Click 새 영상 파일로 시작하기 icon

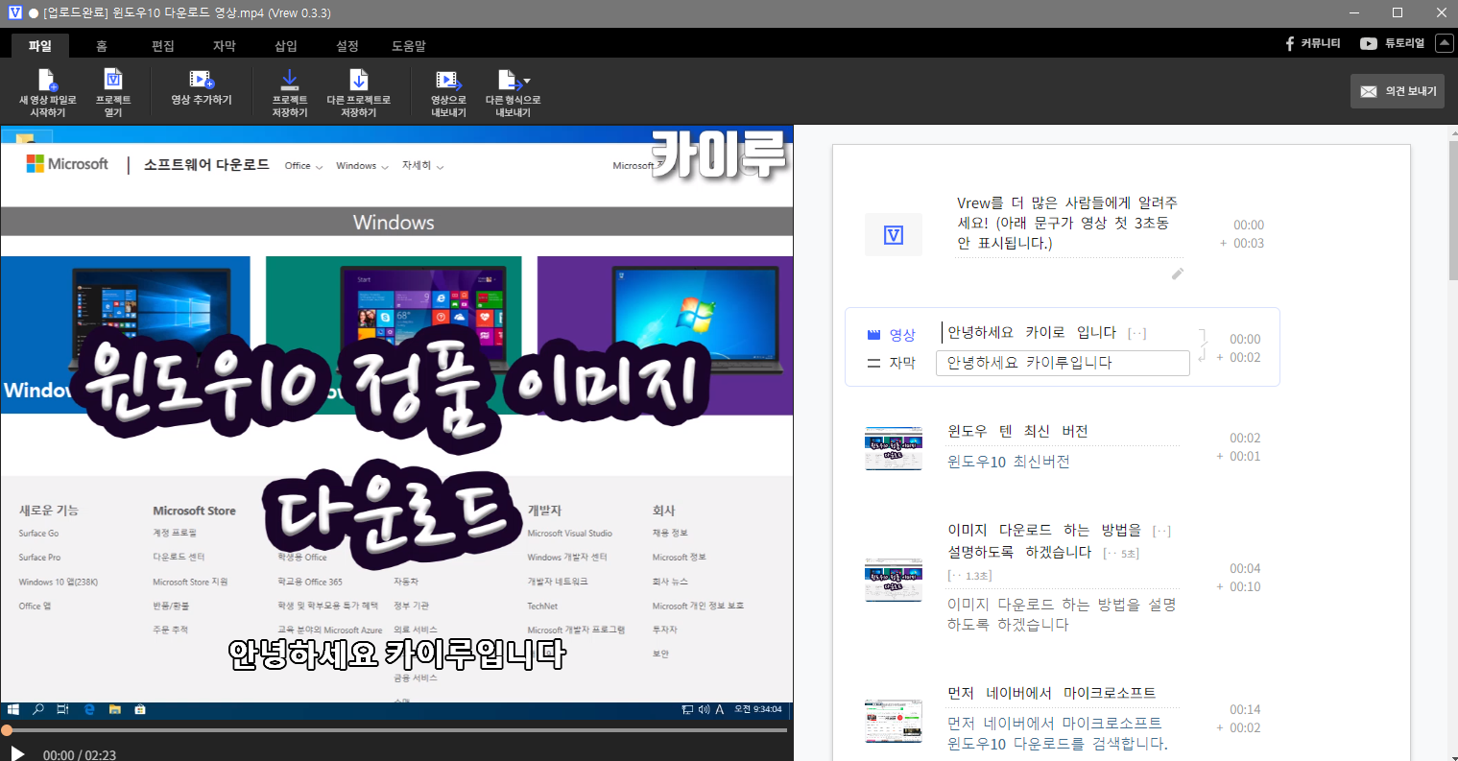pyautogui.click(x=47, y=82)
